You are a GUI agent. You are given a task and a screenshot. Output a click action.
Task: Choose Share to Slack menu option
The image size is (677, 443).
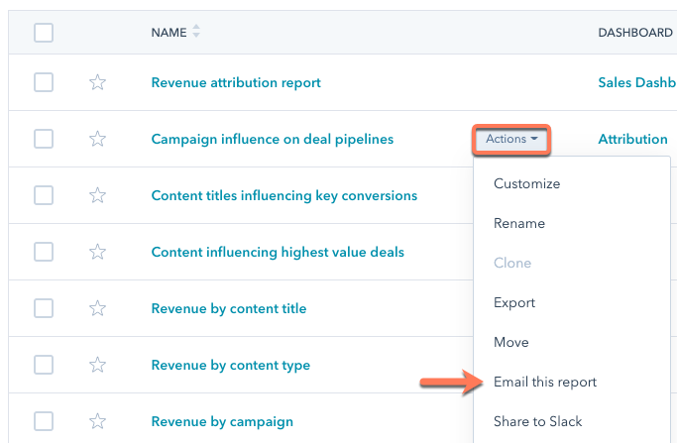pyautogui.click(x=540, y=421)
